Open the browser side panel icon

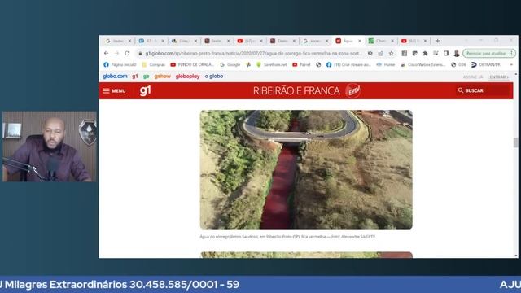click(446, 53)
